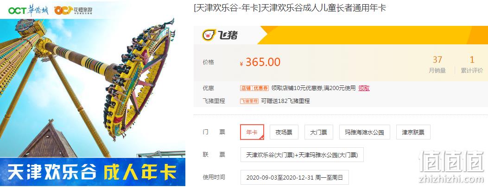Choose the 津京联票 ticket option

pyautogui.click(x=413, y=132)
